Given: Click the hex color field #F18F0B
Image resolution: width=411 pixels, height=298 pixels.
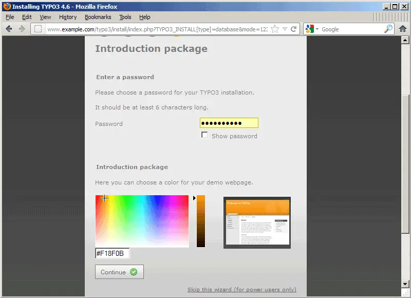Looking at the screenshot, I should click(x=112, y=253).
